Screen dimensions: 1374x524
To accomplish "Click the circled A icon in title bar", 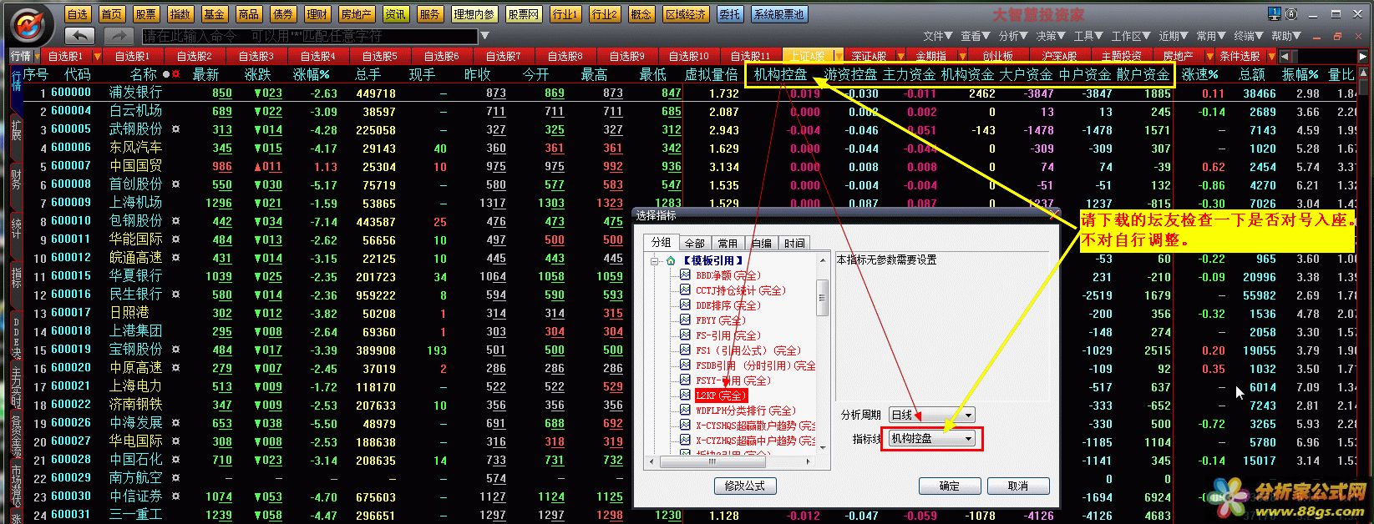I will (1291, 13).
